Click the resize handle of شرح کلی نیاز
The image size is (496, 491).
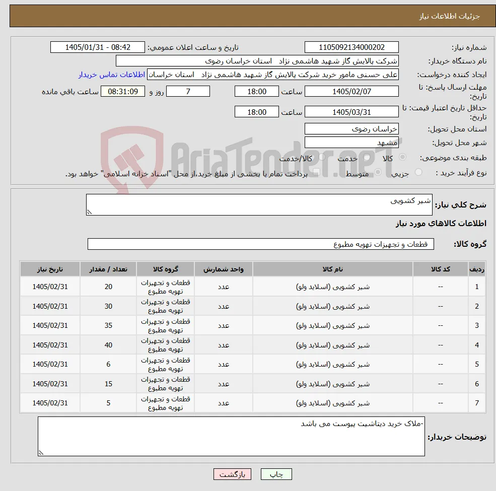point(89,213)
